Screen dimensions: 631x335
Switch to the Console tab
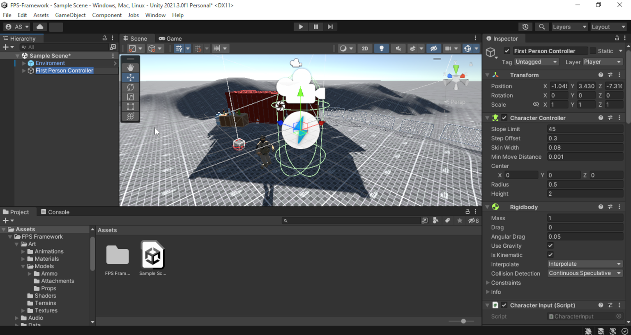point(55,212)
